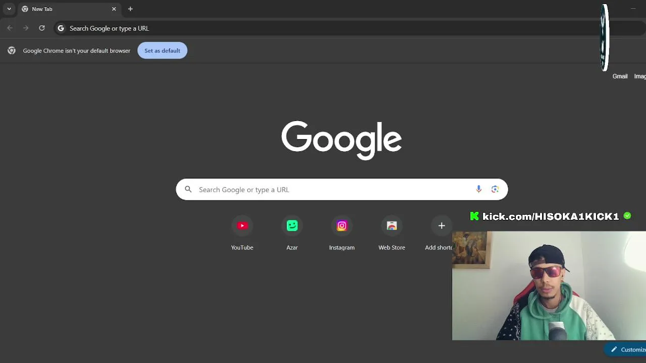Close the New Tab tab
Image resolution: width=646 pixels, height=363 pixels.
tap(114, 9)
